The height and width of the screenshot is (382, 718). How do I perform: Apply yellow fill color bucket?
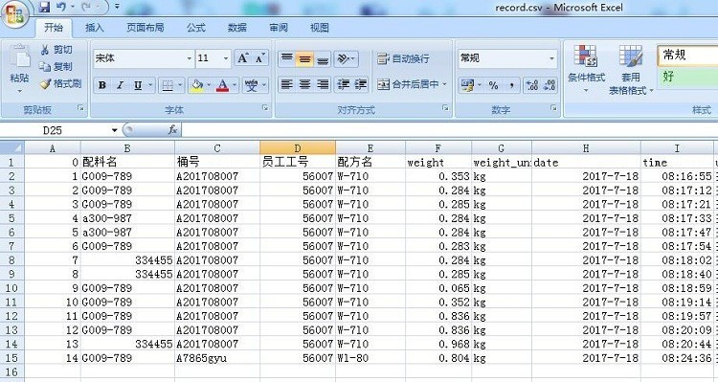point(197,85)
